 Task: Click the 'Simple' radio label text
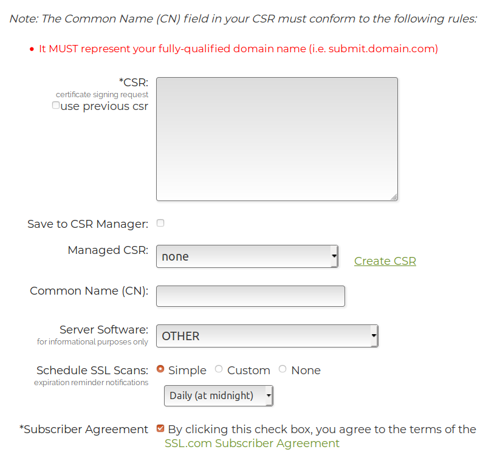coord(187,370)
